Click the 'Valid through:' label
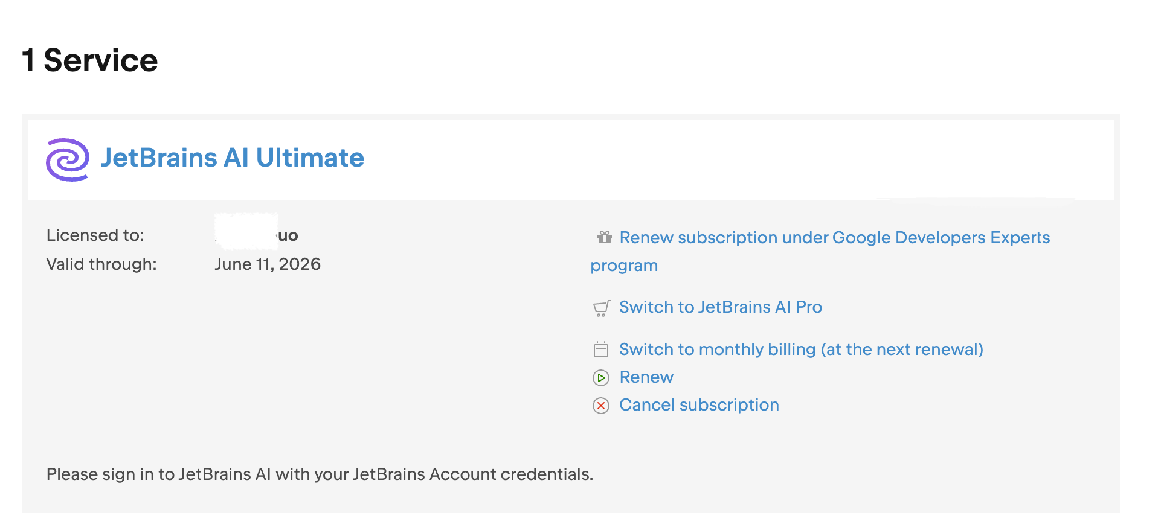 (x=101, y=264)
